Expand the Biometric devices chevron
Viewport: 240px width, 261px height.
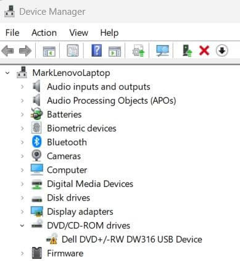click(x=22, y=128)
